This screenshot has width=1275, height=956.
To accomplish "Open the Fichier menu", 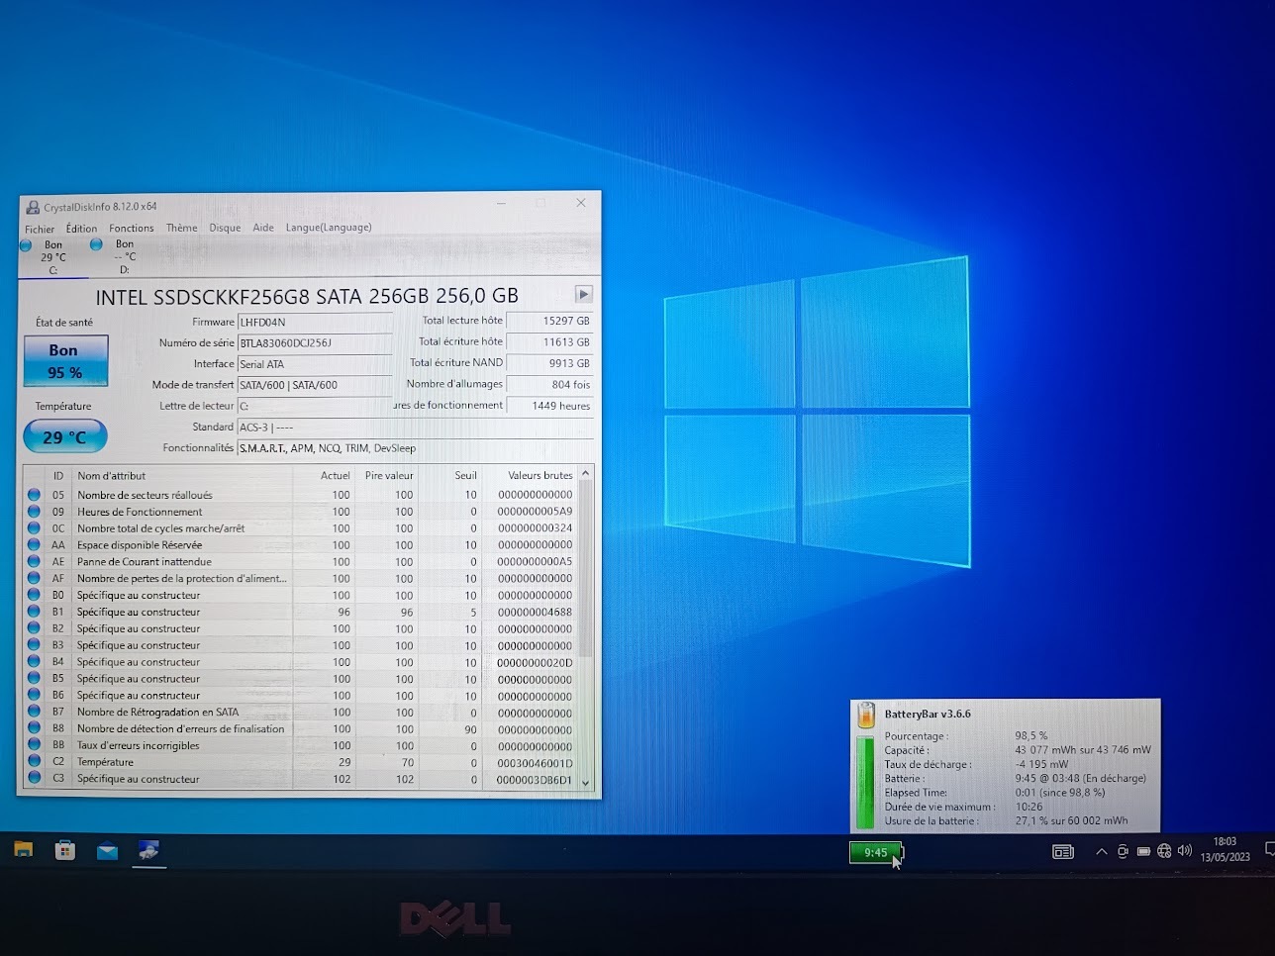I will pyautogui.click(x=40, y=229).
